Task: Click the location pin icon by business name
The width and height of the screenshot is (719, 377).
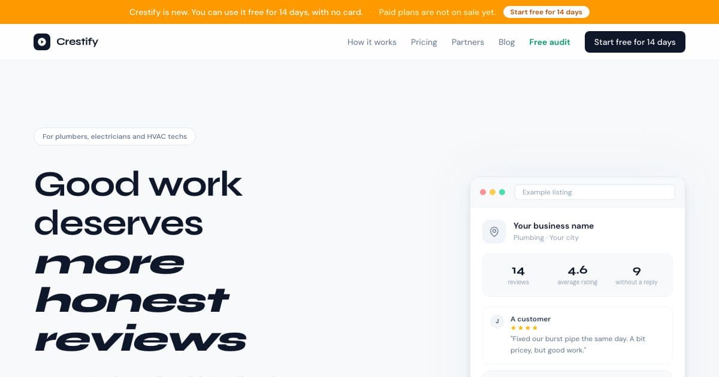Action: pyautogui.click(x=494, y=232)
